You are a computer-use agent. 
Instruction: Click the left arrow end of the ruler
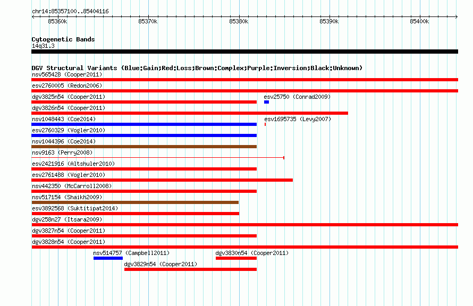pos(33,16)
